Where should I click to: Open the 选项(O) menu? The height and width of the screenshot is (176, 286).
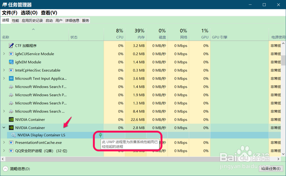point(29,13)
